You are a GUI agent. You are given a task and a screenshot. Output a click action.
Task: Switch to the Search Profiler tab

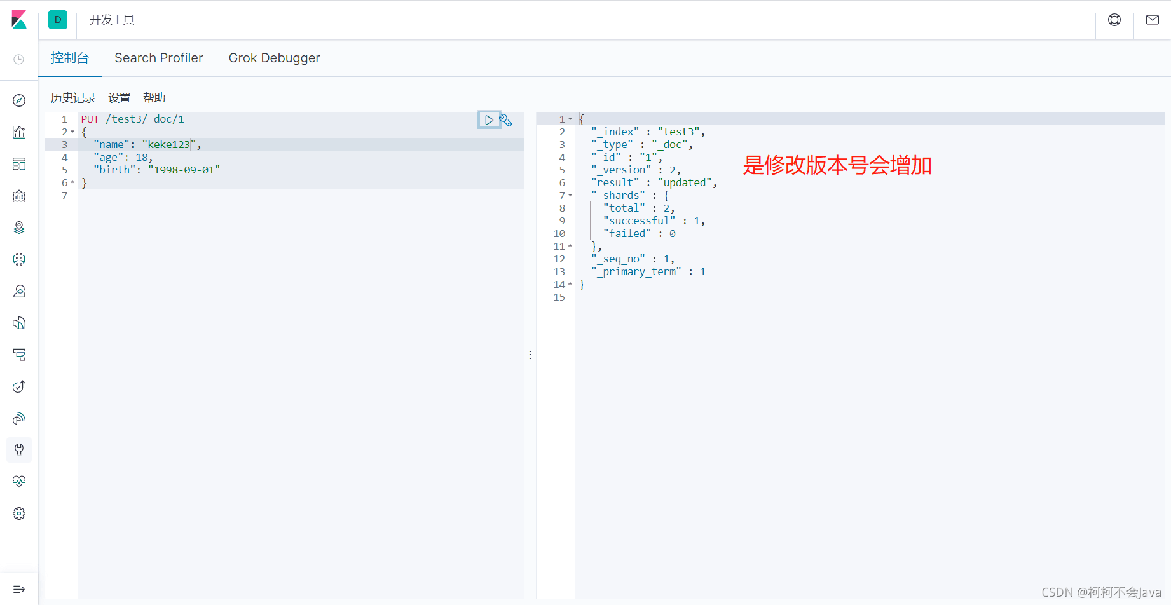point(159,58)
